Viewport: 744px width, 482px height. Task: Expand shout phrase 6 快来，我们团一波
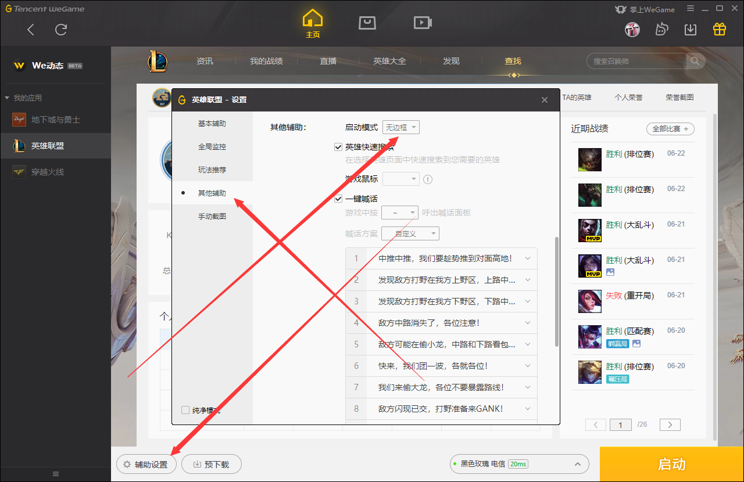[x=528, y=366]
